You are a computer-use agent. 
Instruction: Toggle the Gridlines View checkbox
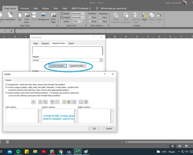[90, 17]
